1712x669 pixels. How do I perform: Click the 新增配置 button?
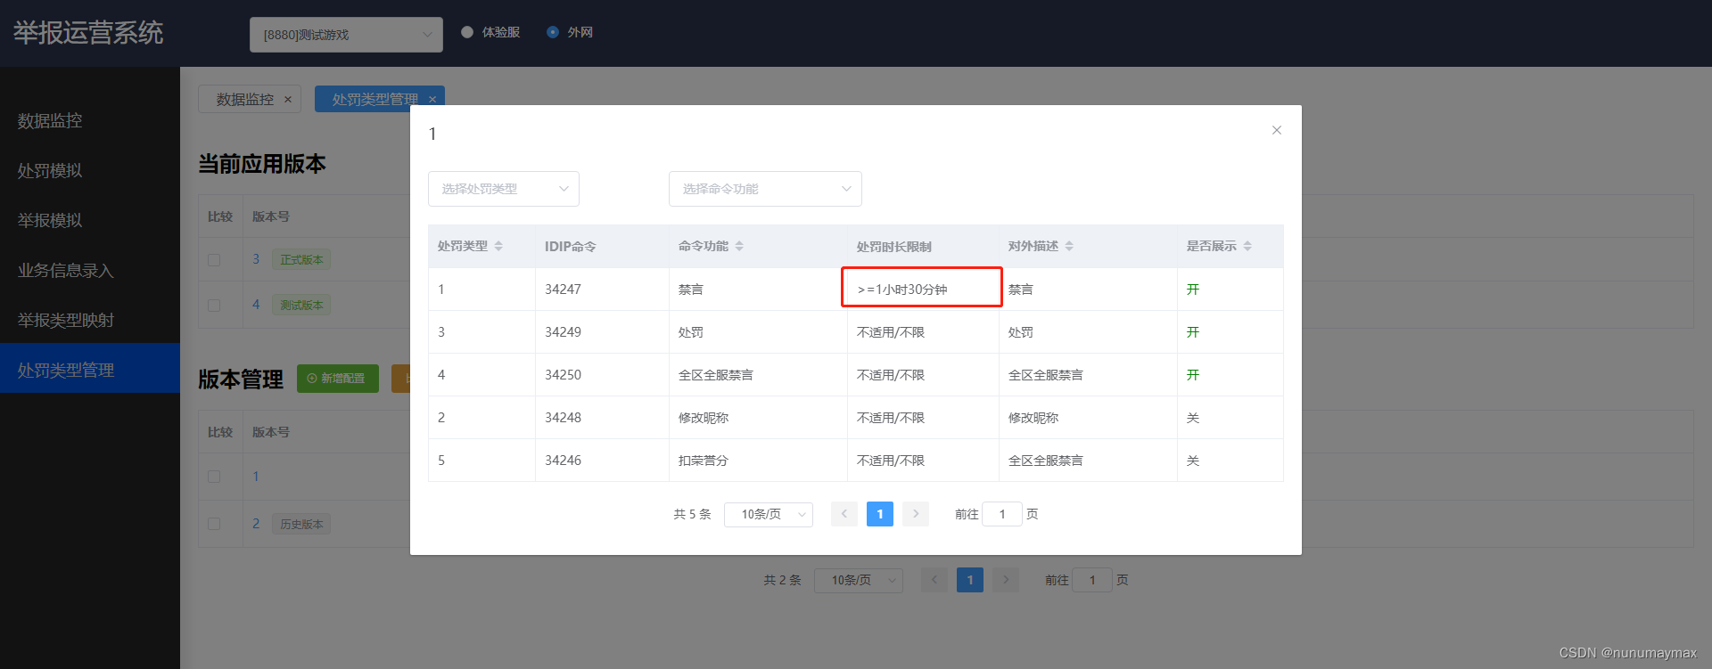click(338, 379)
